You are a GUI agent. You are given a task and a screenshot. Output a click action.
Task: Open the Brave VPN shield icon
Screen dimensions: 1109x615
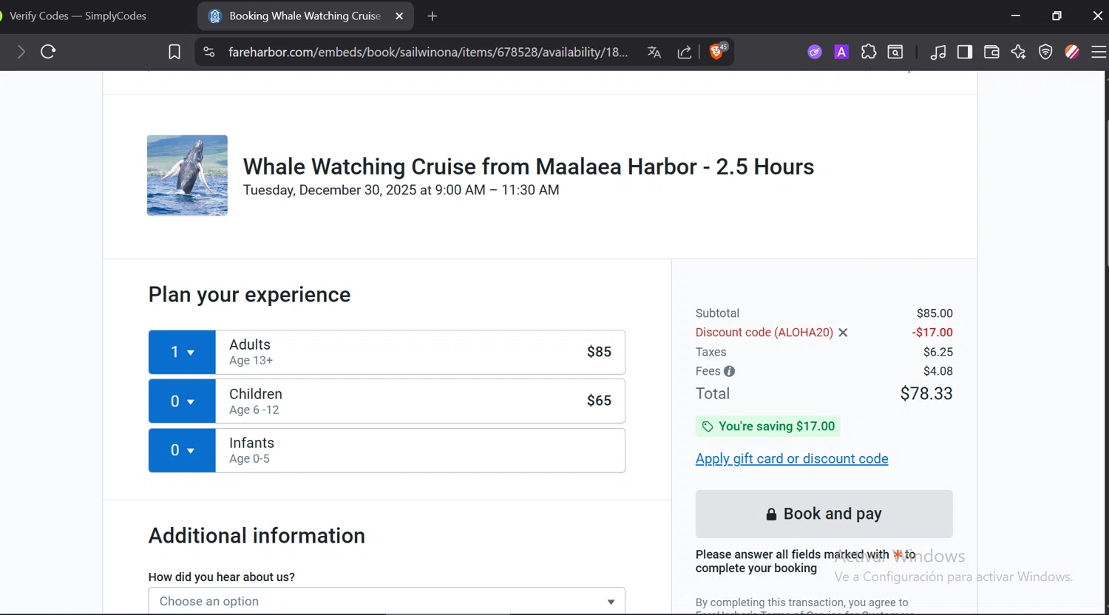click(x=1045, y=52)
